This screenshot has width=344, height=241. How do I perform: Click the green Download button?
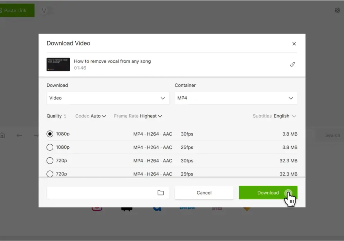[x=268, y=193]
